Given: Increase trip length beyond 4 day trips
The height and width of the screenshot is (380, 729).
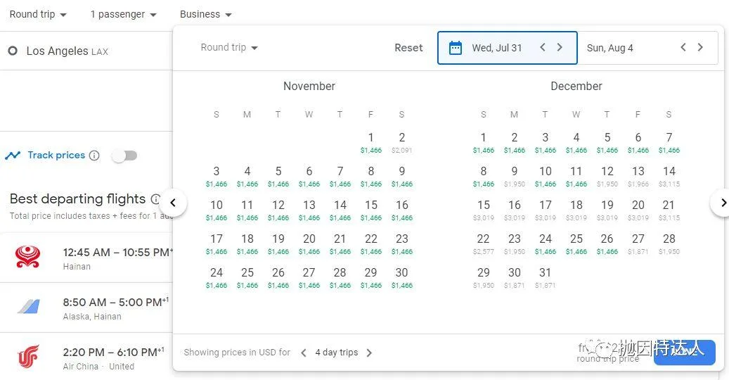Looking at the screenshot, I should pos(369,353).
